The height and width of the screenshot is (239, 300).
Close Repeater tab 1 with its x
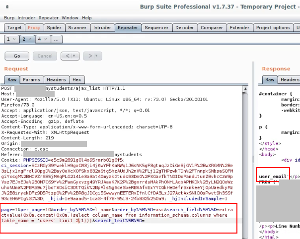pyautogui.click(x=14, y=39)
